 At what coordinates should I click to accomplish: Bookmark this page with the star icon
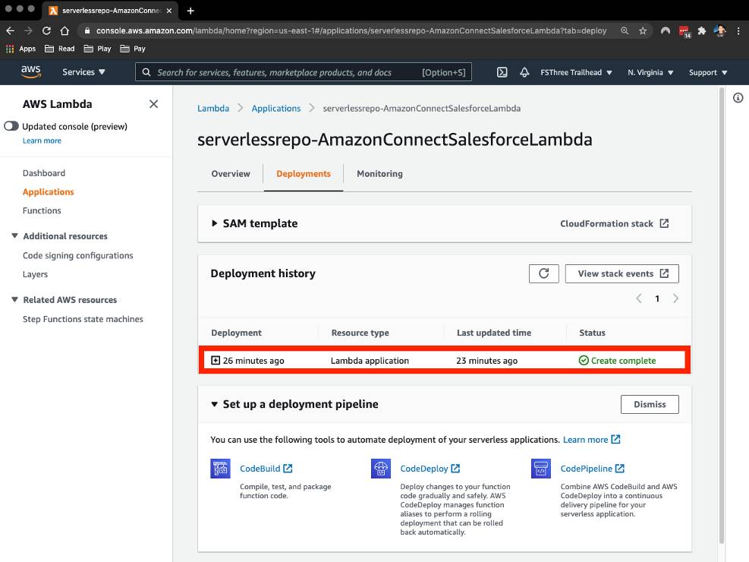pyautogui.click(x=643, y=30)
